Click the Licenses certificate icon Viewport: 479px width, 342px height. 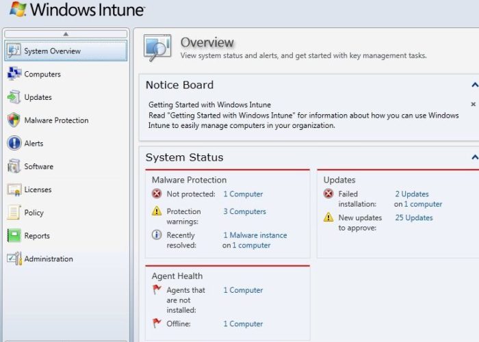[x=14, y=189]
